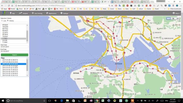
Task: Click the vehicle list scroll-up arrow
Action: pyautogui.click(x=27, y=25)
